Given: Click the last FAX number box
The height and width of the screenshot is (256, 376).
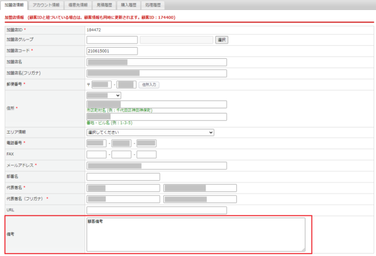Looking at the screenshot, I should point(146,155).
